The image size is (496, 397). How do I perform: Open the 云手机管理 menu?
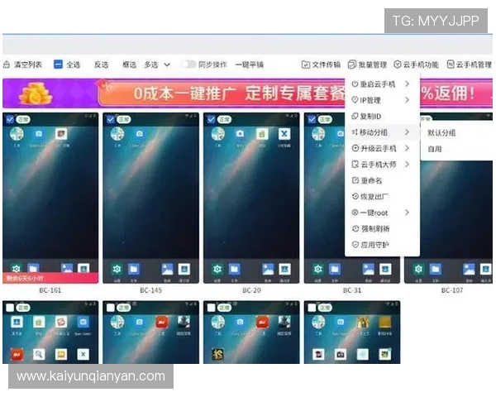469,65
